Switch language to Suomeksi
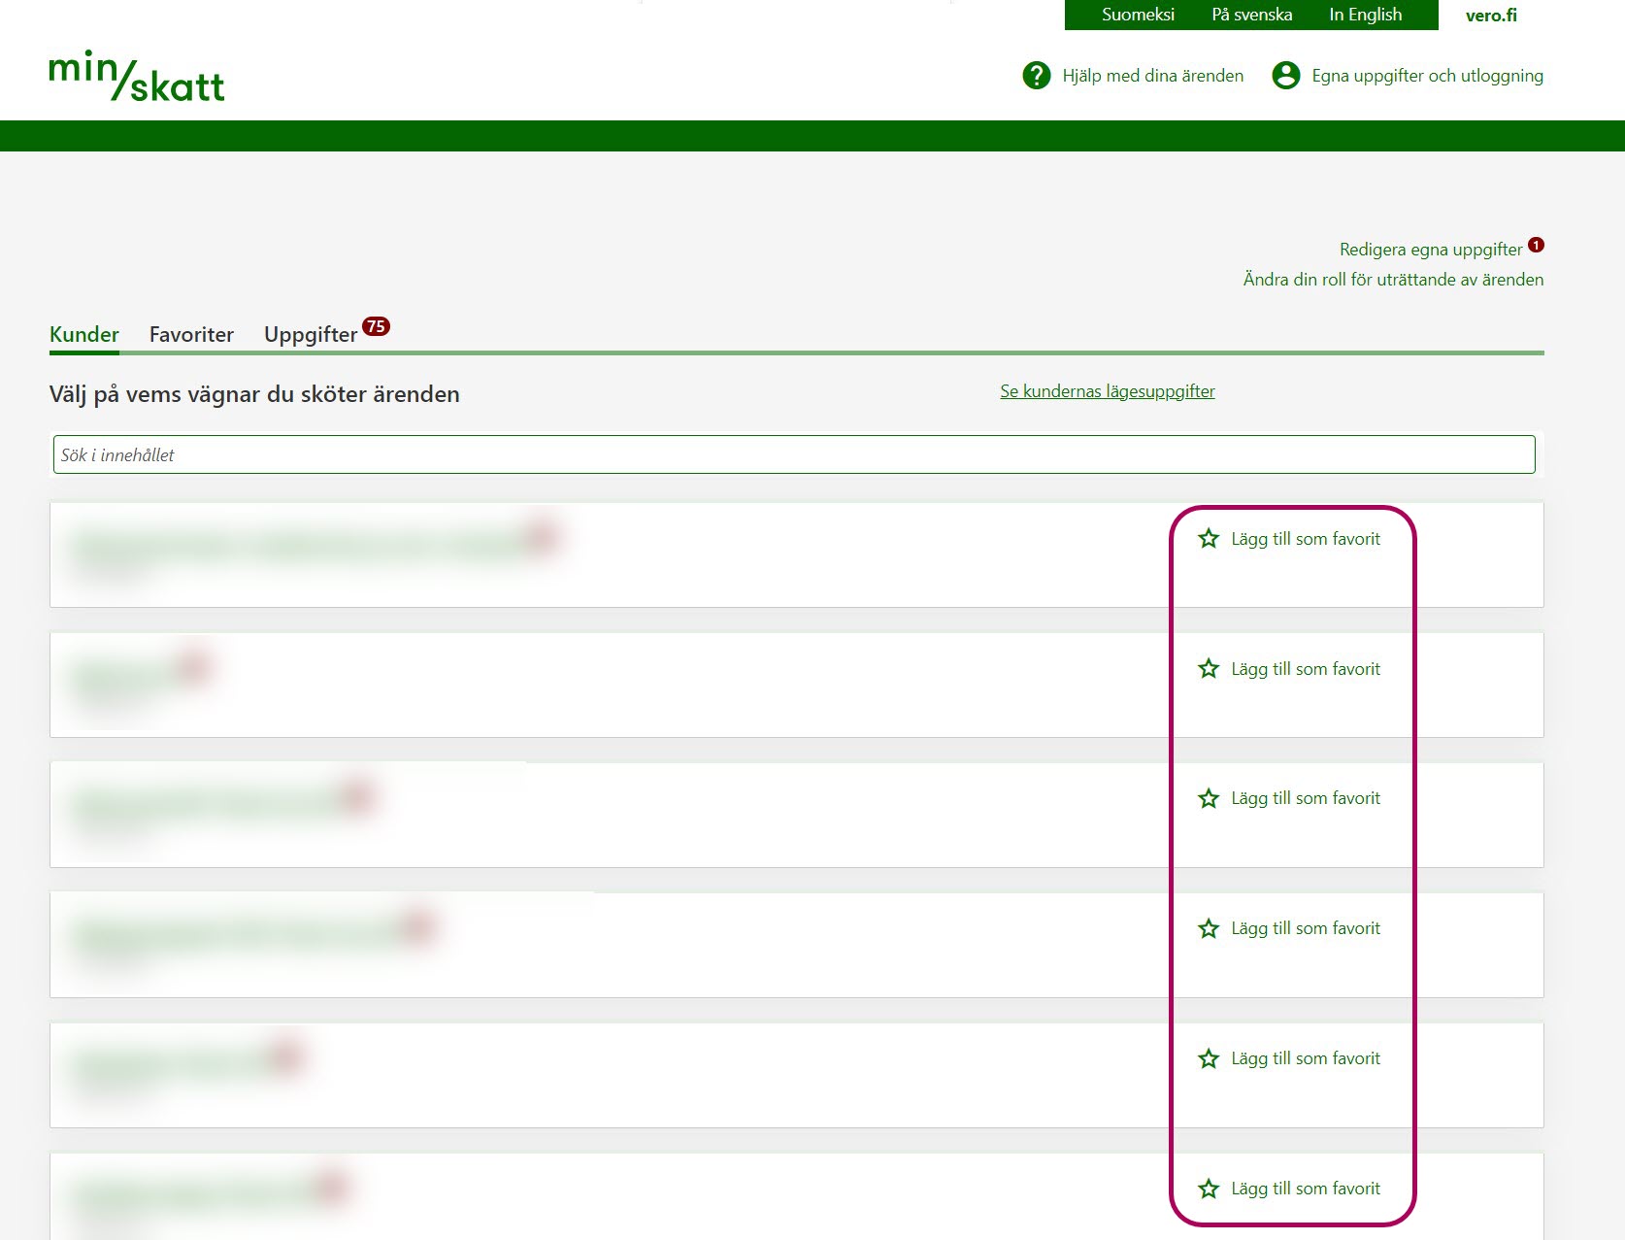 pos(1138,15)
